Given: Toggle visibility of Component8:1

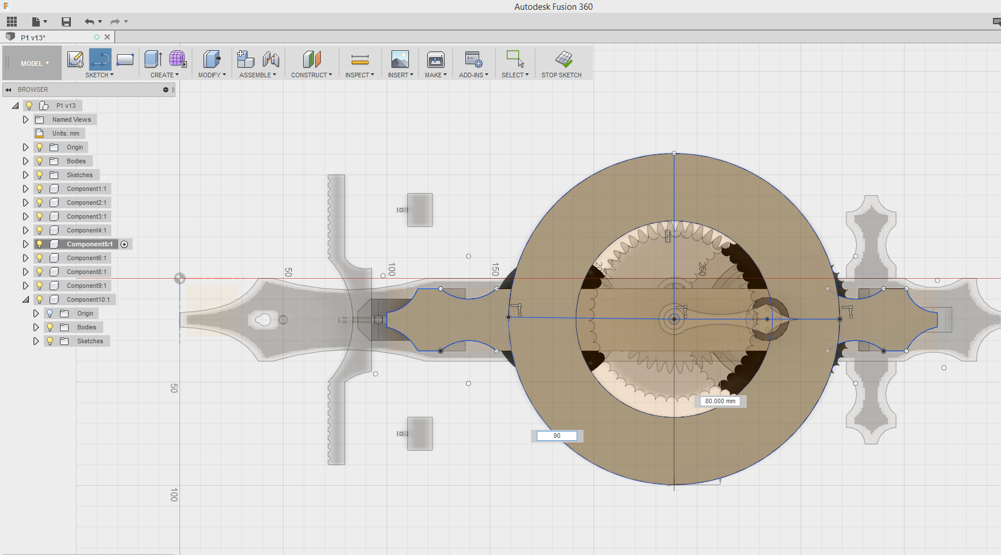Looking at the screenshot, I should [x=40, y=272].
